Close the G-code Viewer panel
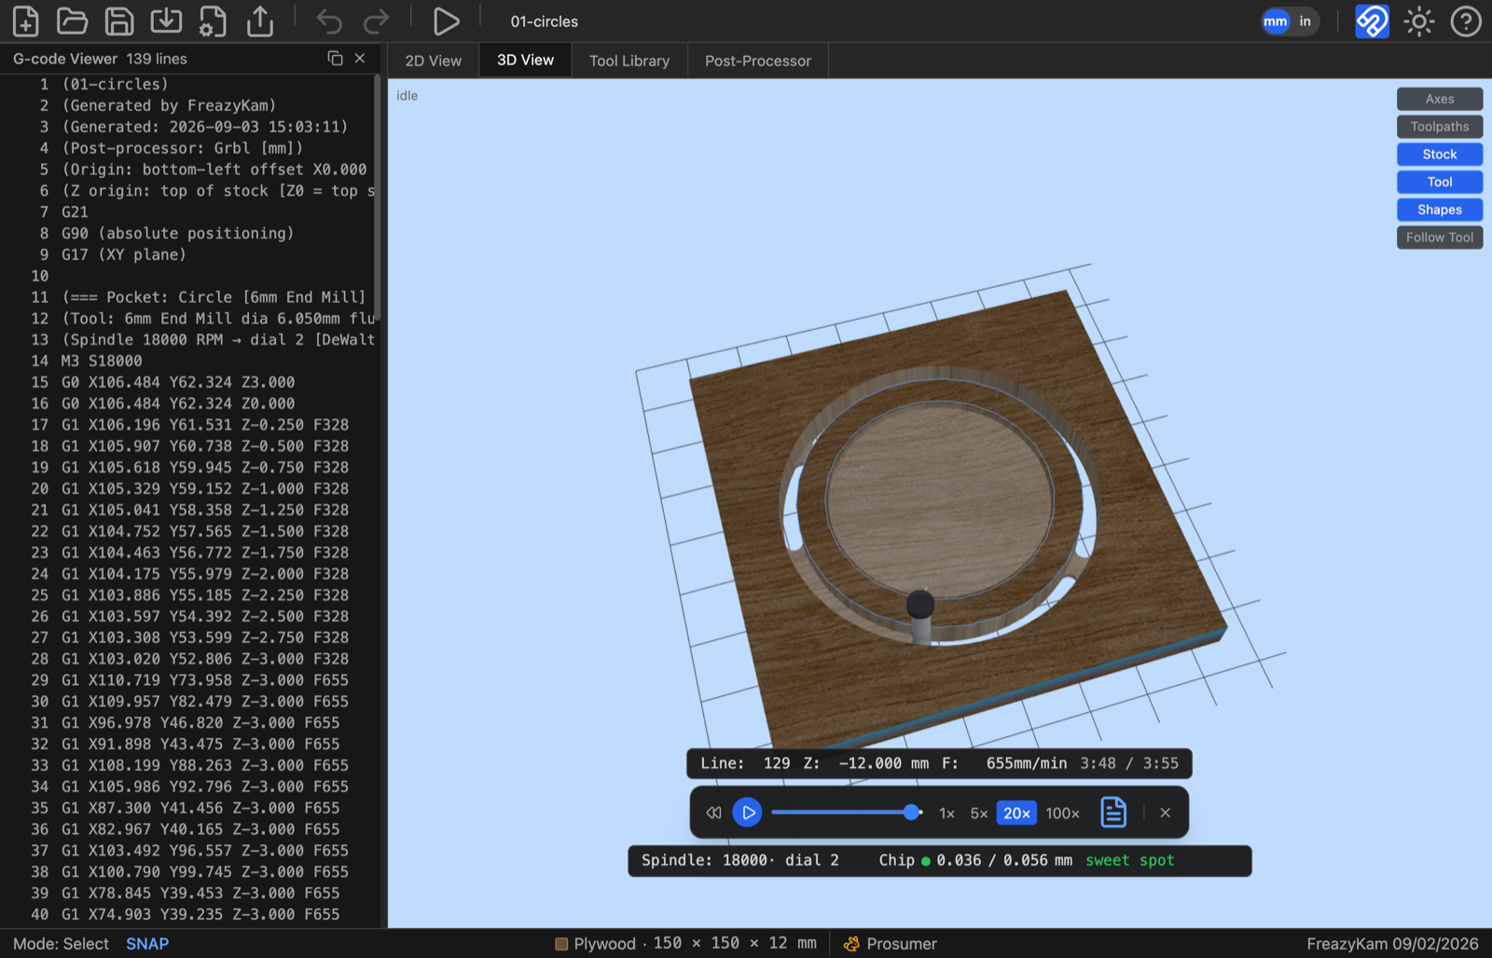Viewport: 1492px width, 958px height. click(x=360, y=58)
